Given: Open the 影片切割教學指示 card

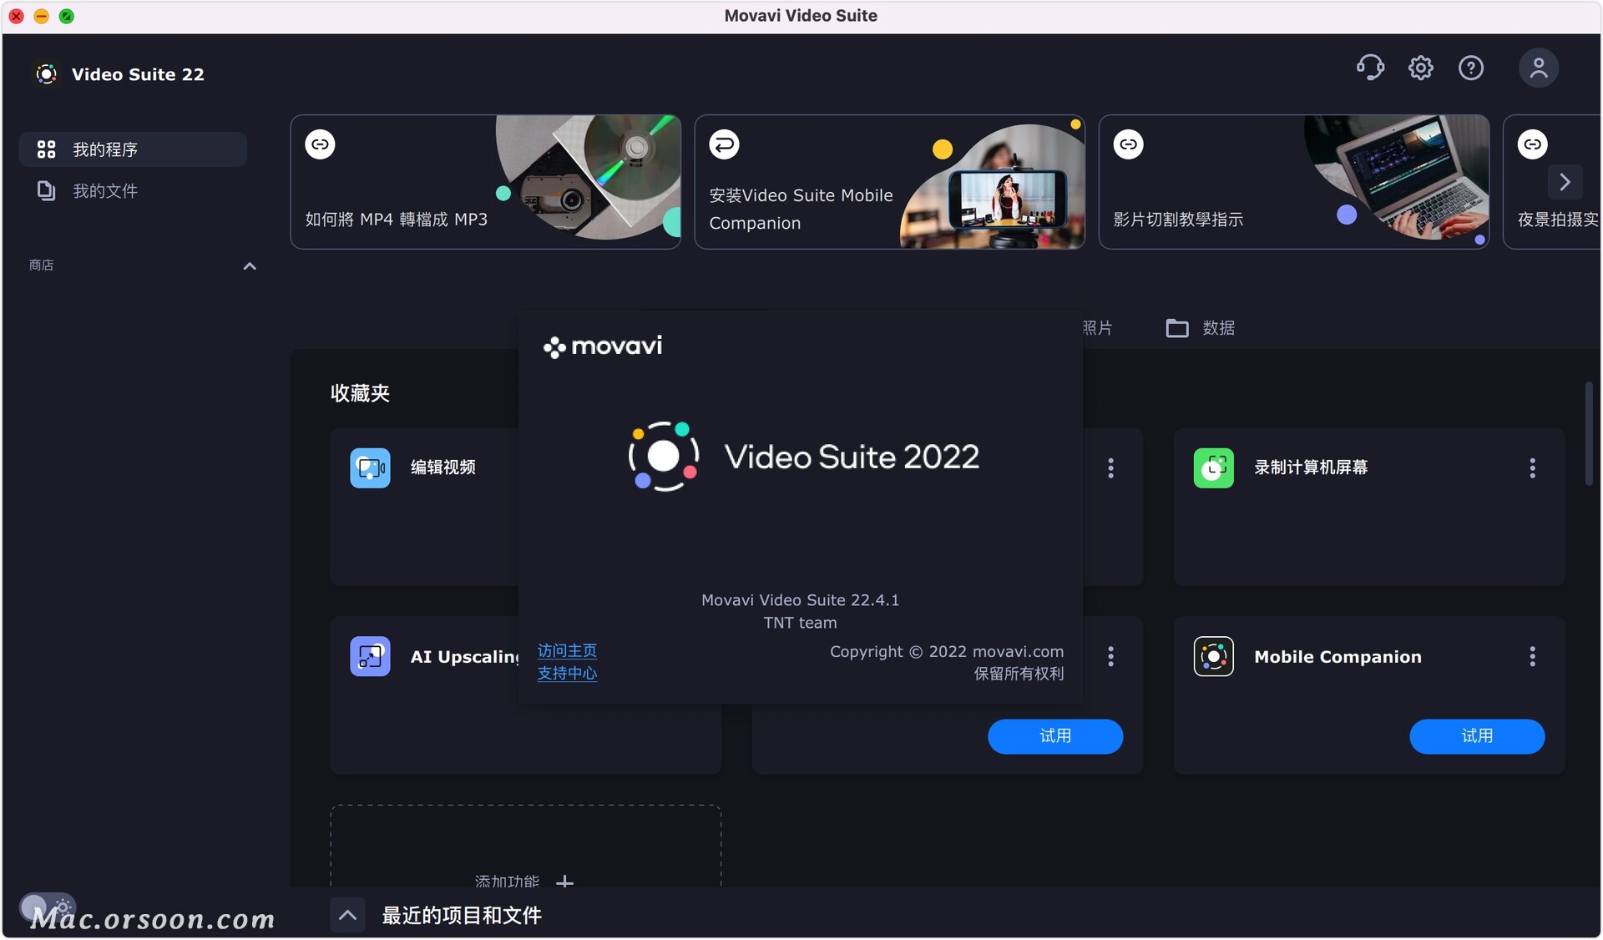Looking at the screenshot, I should point(1294,182).
